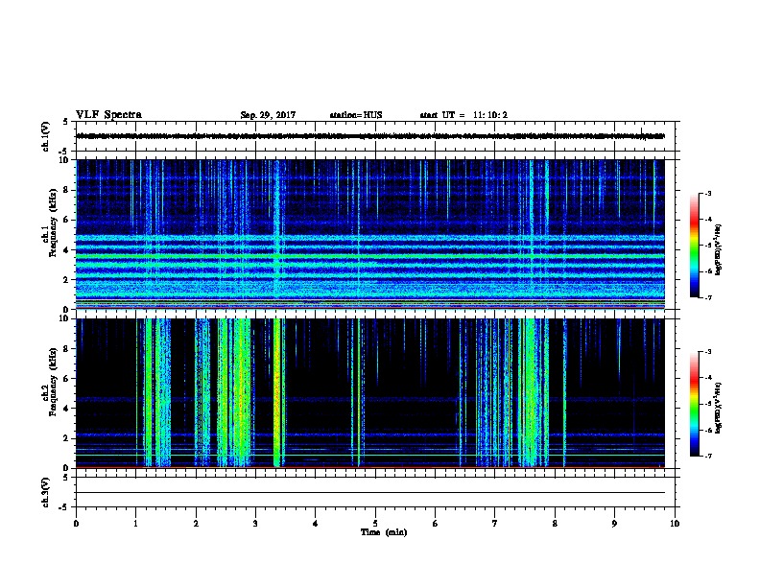The height and width of the screenshot is (587, 760).
Task: Click the ch.1 spectrogram panel
Action: 370,234
